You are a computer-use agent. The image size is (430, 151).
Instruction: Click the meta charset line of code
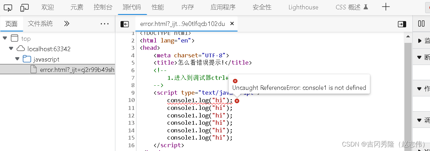[191, 55]
